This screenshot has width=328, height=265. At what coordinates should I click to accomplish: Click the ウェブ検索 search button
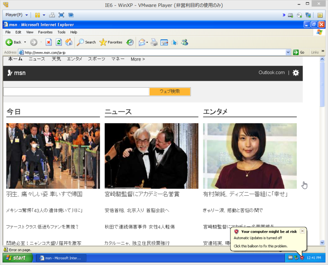pyautogui.click(x=170, y=91)
